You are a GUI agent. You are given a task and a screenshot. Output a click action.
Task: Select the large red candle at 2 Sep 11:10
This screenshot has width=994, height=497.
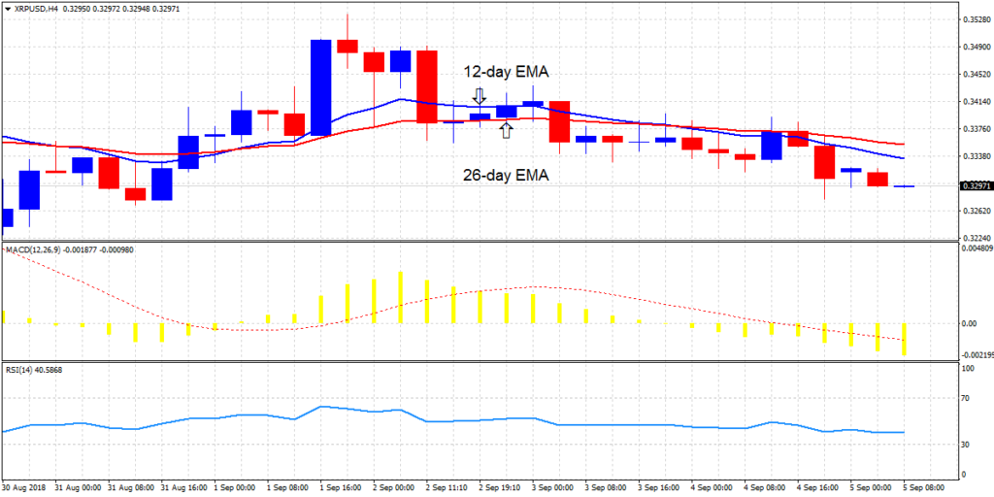tap(427, 86)
